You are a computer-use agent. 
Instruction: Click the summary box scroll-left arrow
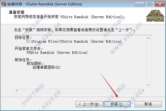pos(17,91)
